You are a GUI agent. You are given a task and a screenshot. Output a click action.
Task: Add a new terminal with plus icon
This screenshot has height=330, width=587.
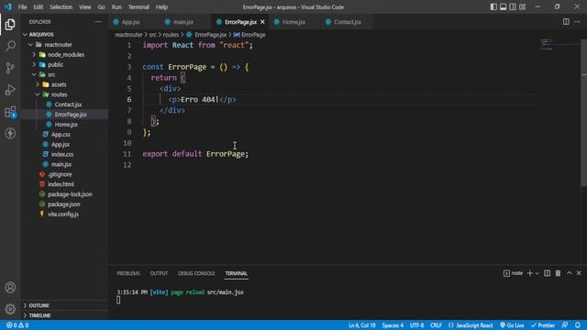tap(530, 273)
